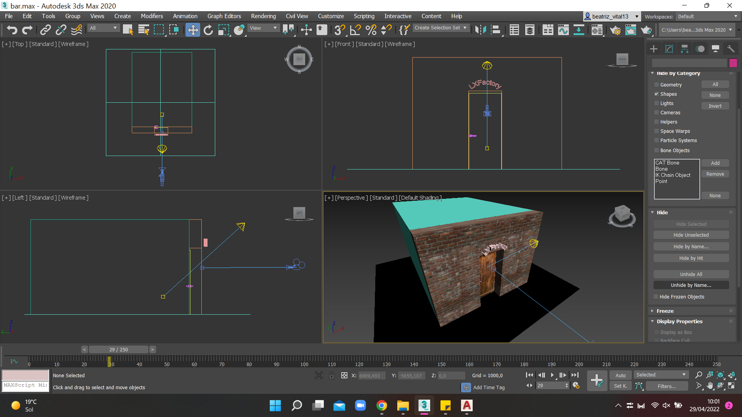Select the Unlink Selection tool
This screenshot has width=742, height=417.
pos(61,30)
